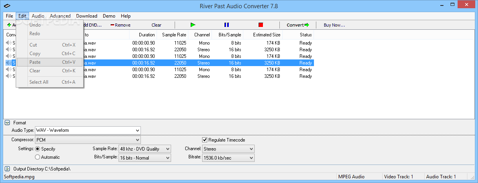Sort by the Estimated Size column header
478x183 pixels.
pyautogui.click(x=263, y=35)
